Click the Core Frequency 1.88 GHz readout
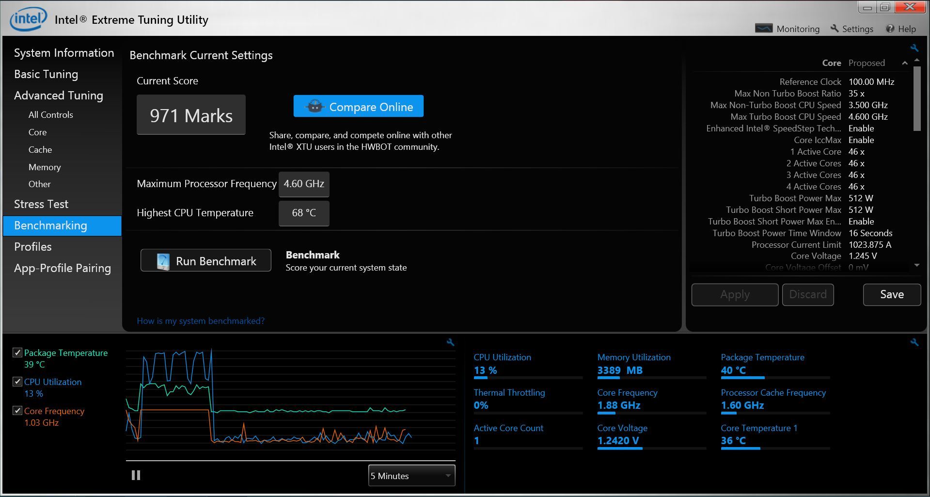The width and height of the screenshot is (930, 497). point(619,405)
